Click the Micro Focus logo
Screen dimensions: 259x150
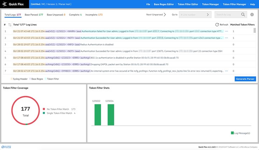pos(6,147)
